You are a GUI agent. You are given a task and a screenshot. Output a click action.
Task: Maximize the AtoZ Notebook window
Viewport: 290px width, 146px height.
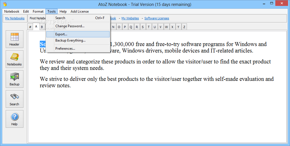[x=272, y=3]
